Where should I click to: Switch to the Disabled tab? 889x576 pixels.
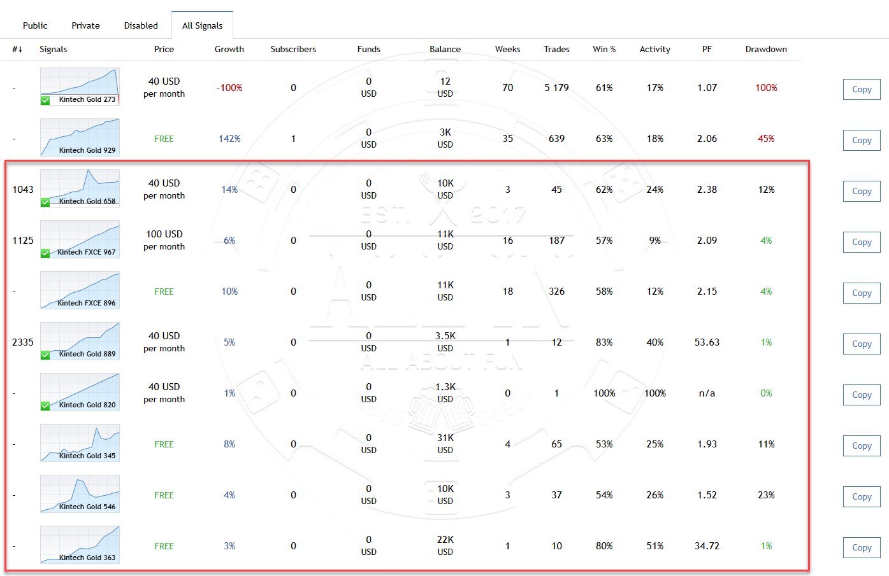click(141, 25)
